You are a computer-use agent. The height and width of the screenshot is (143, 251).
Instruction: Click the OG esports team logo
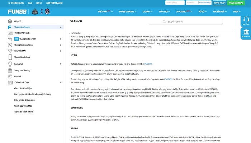(x=47, y=11)
